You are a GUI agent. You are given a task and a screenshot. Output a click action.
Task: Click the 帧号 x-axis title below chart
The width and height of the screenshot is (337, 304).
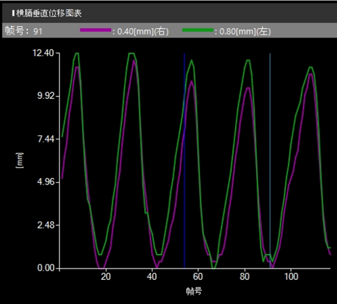194,291
